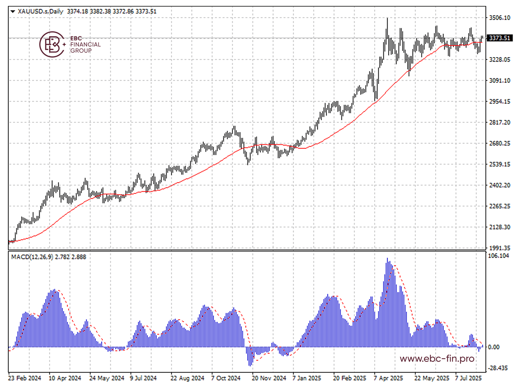The image size is (524, 391).
Task: Open the www.ebc-fin.pro website link
Action: 437,358
